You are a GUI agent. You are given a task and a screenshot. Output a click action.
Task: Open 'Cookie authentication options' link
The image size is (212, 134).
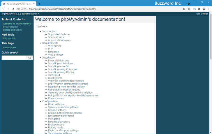click(65, 113)
